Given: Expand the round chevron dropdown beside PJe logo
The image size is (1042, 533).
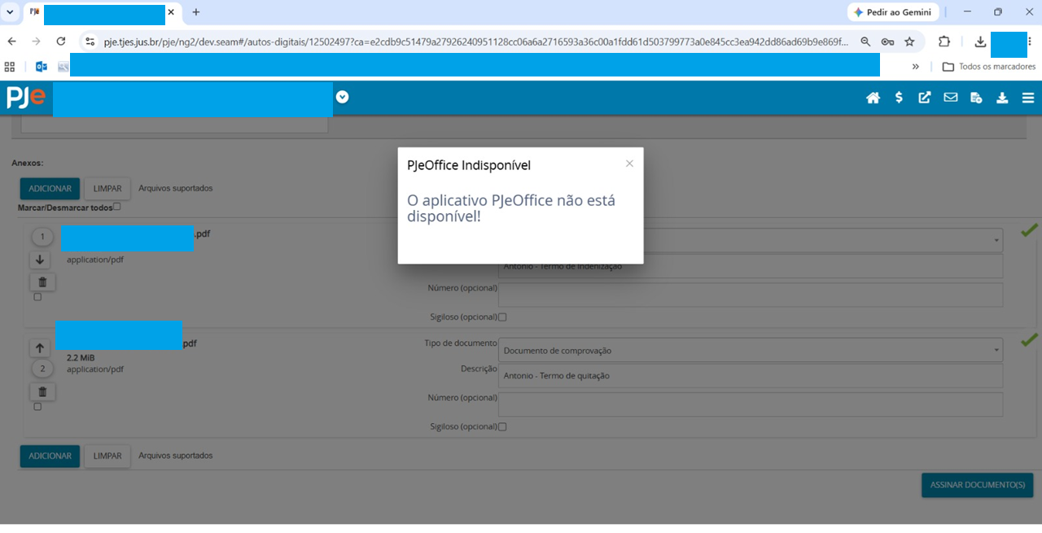Looking at the screenshot, I should (343, 97).
